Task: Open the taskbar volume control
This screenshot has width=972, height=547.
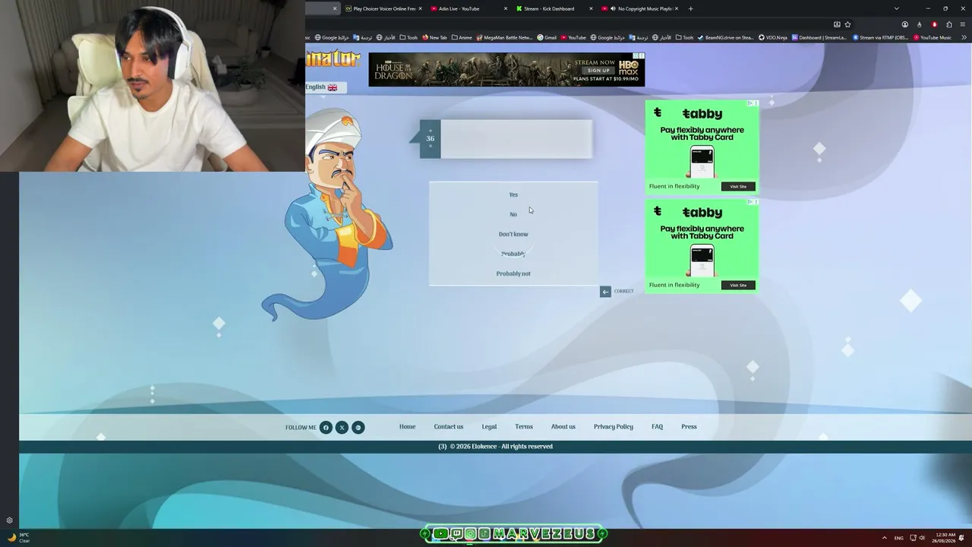Action: (922, 538)
